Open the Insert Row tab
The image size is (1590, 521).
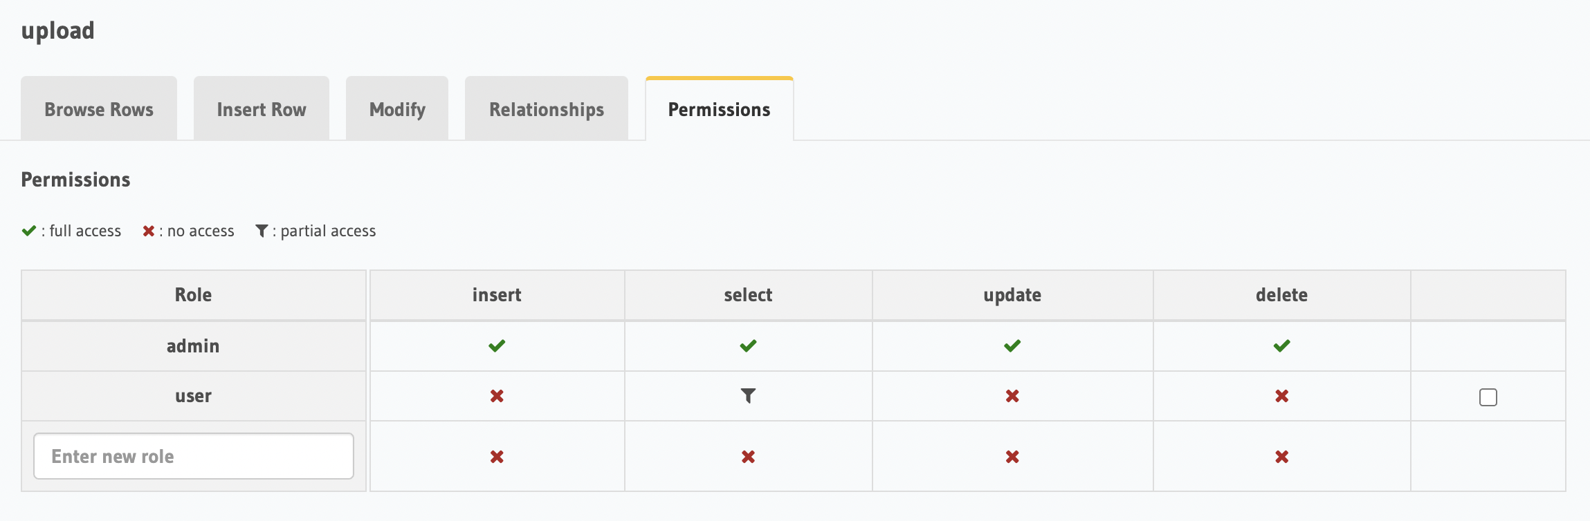click(262, 108)
